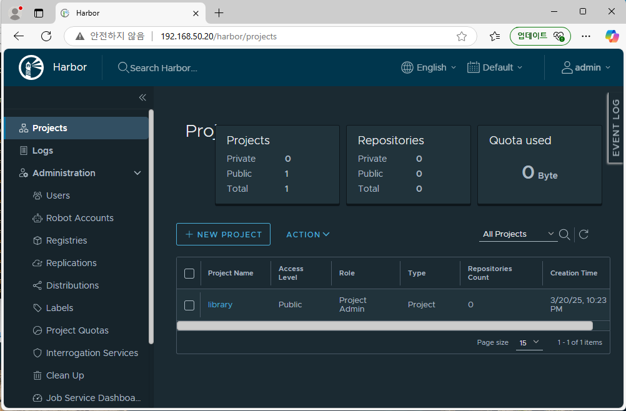Click the globe language icon

pos(407,67)
